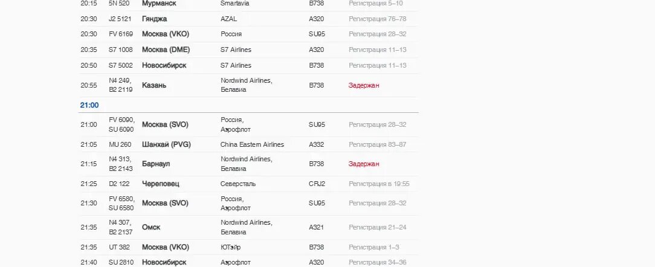This screenshot has height=267, width=655.
Task: Click the Задержан status for Барнаул
Action: pyautogui.click(x=364, y=164)
